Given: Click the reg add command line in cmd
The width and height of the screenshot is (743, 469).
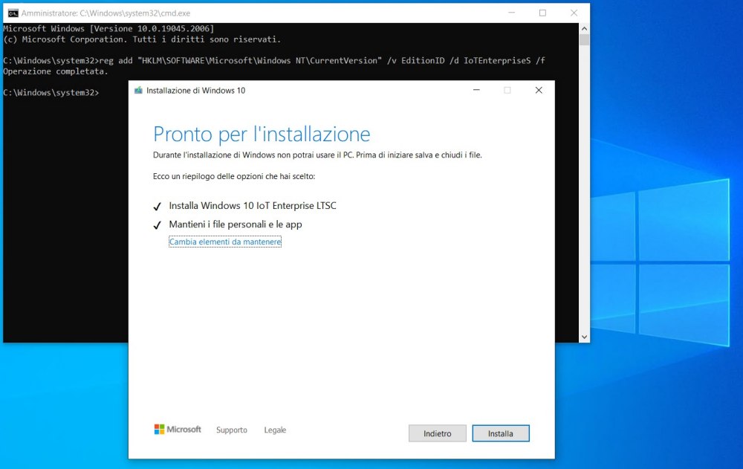Looking at the screenshot, I should click(x=274, y=61).
